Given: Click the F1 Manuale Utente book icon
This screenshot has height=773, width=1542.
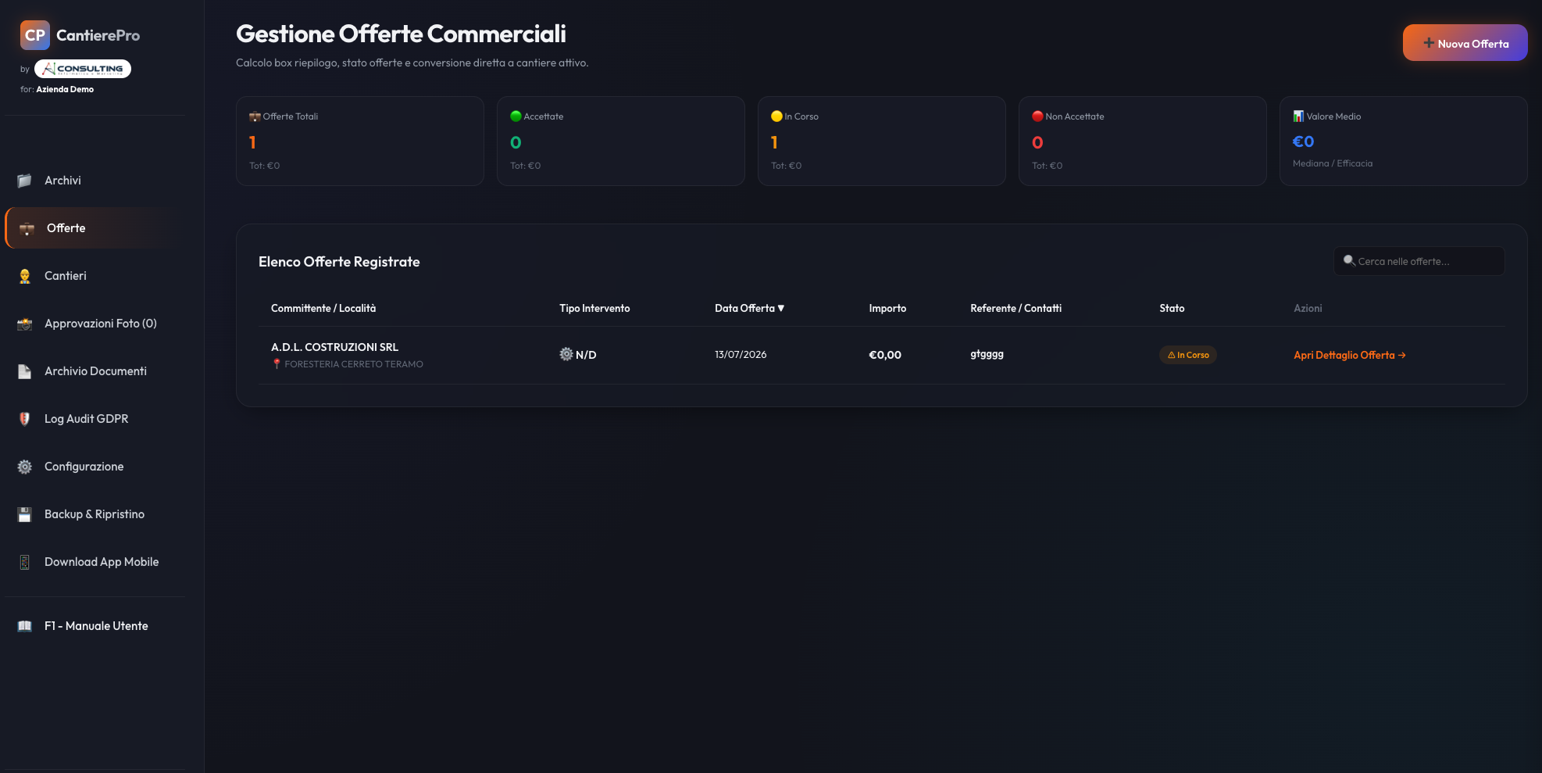Looking at the screenshot, I should pos(25,626).
